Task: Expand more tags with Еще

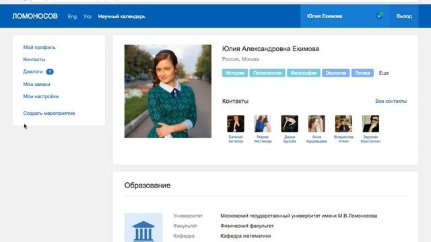Action: point(384,73)
